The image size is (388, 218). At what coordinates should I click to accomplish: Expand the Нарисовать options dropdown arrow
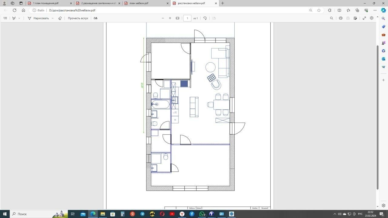point(53,18)
